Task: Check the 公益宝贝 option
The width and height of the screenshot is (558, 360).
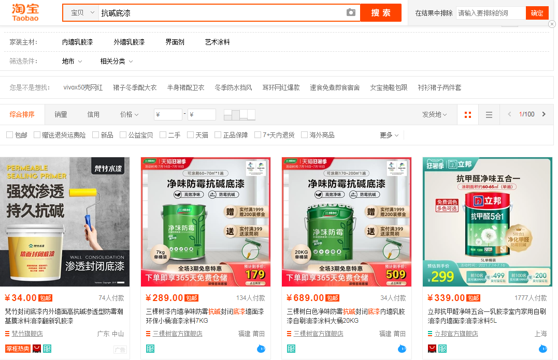Action: [123, 135]
